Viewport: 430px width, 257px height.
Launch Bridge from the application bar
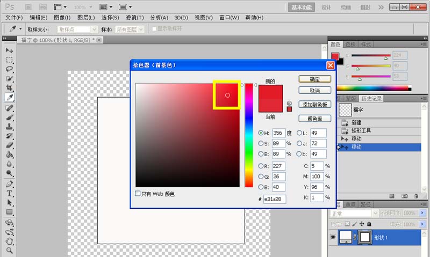coord(28,7)
